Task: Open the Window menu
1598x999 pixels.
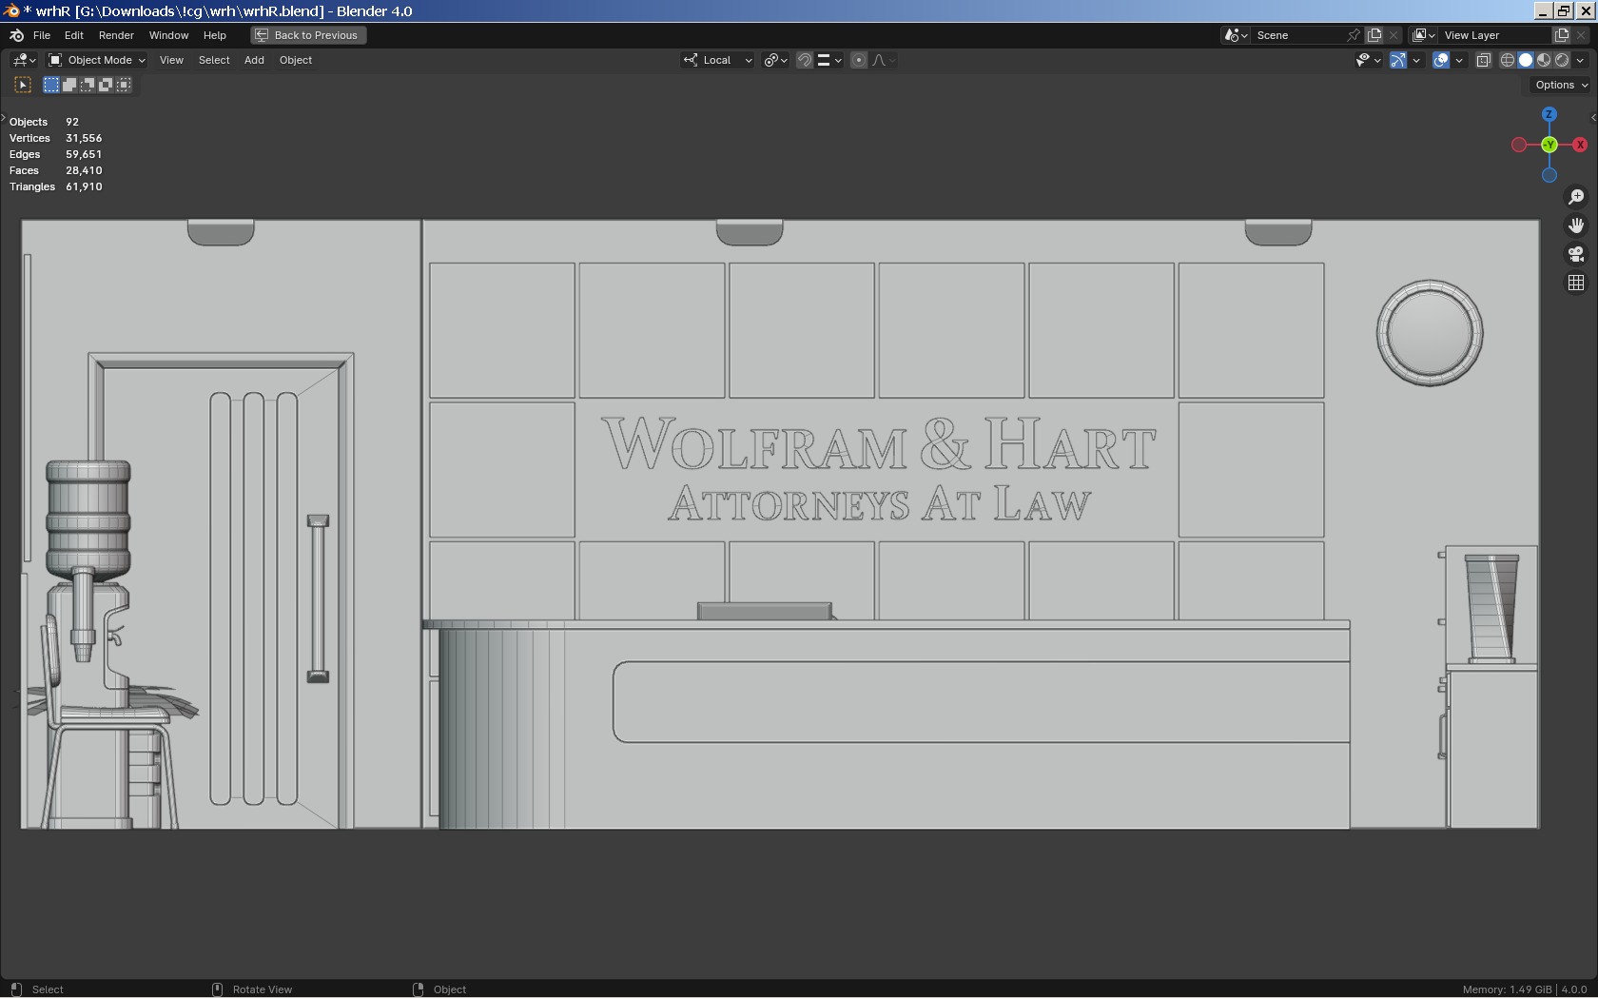Action: [168, 35]
